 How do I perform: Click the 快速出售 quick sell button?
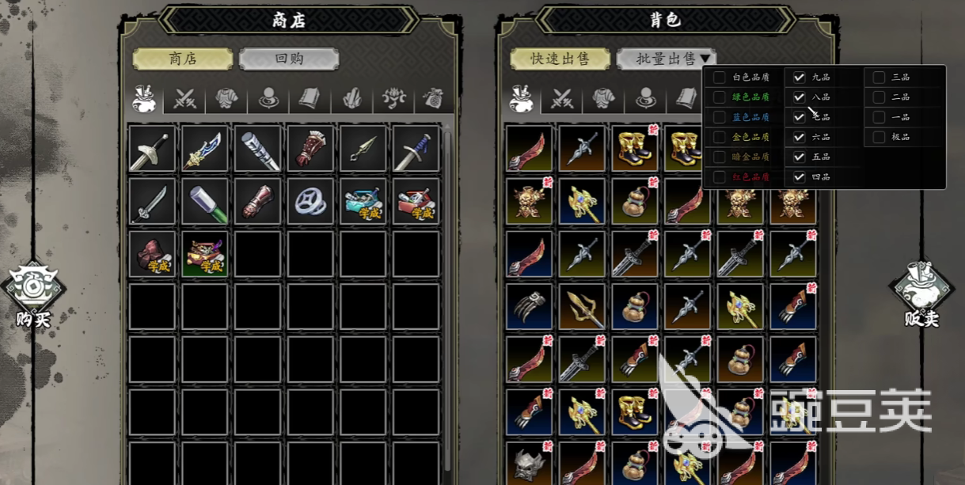tap(560, 59)
